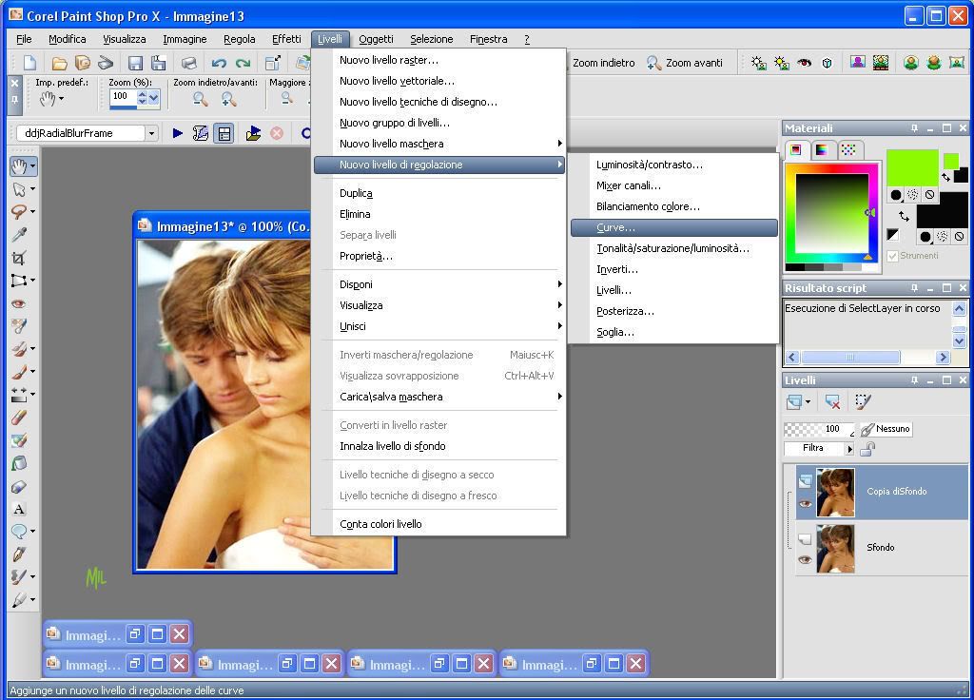Select the Flood Fill tool
This screenshot has width=974, height=700.
[x=19, y=463]
